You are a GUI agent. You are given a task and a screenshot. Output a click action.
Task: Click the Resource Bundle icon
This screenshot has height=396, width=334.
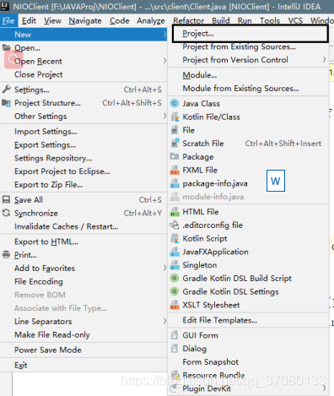(x=175, y=375)
